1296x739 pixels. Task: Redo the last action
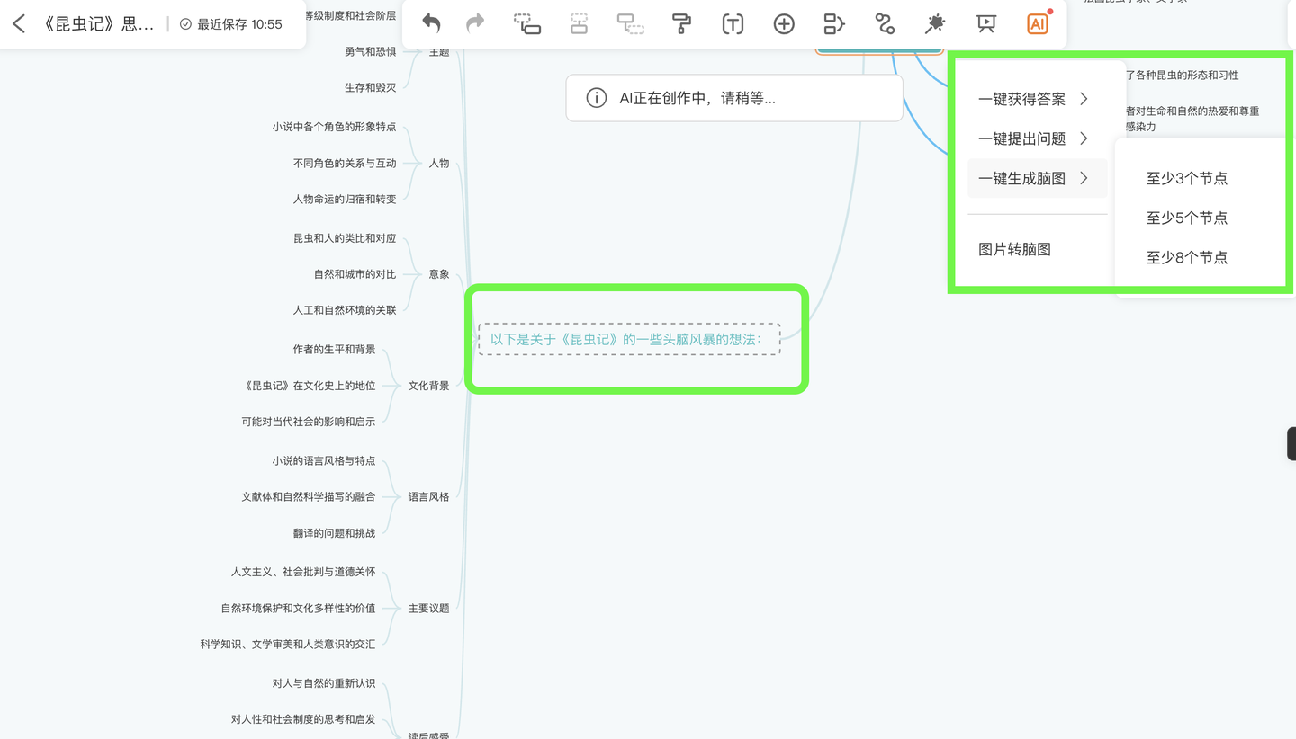pos(475,23)
